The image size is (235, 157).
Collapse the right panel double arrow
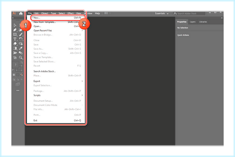tap(222, 18)
